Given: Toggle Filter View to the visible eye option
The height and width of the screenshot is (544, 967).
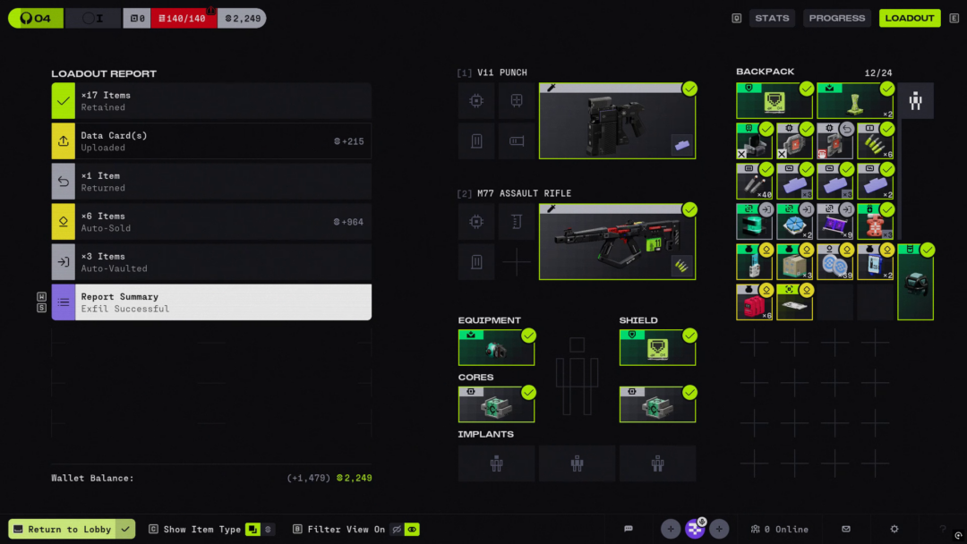Looking at the screenshot, I should pyautogui.click(x=412, y=529).
